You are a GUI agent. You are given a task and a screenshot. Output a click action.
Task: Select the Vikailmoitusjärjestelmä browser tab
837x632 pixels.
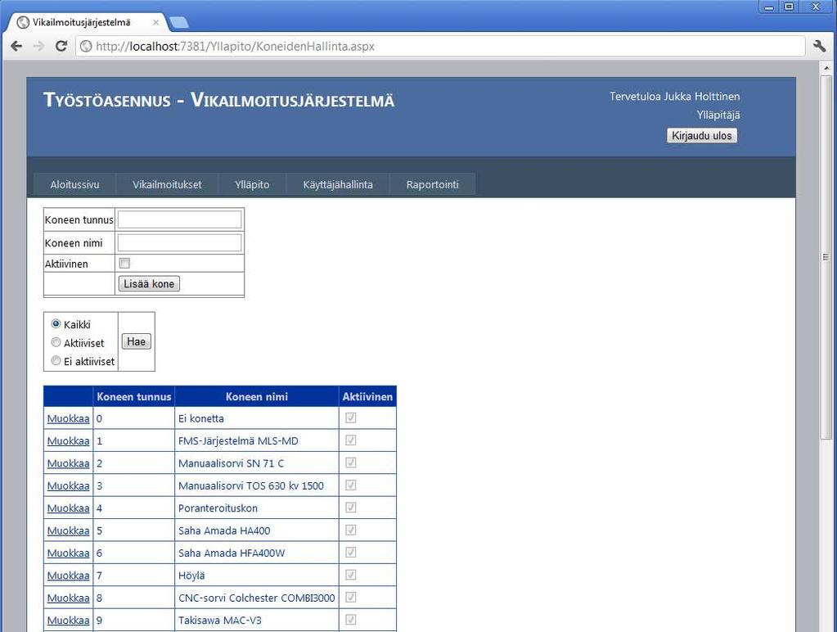click(85, 22)
